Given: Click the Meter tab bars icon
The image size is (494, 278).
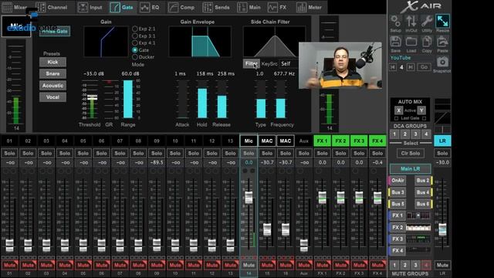Looking at the screenshot, I should tap(301, 7).
